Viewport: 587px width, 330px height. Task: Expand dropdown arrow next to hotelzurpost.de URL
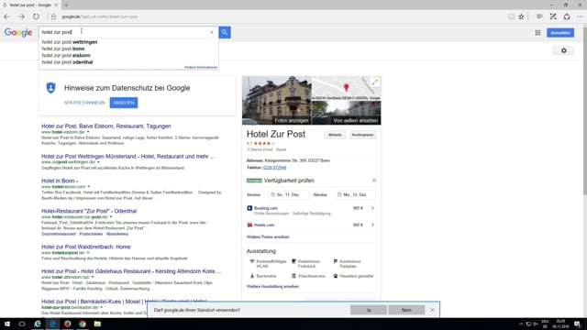pyautogui.click(x=88, y=253)
